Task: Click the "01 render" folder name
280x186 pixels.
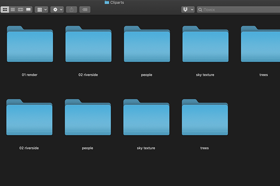Action: tap(30, 75)
